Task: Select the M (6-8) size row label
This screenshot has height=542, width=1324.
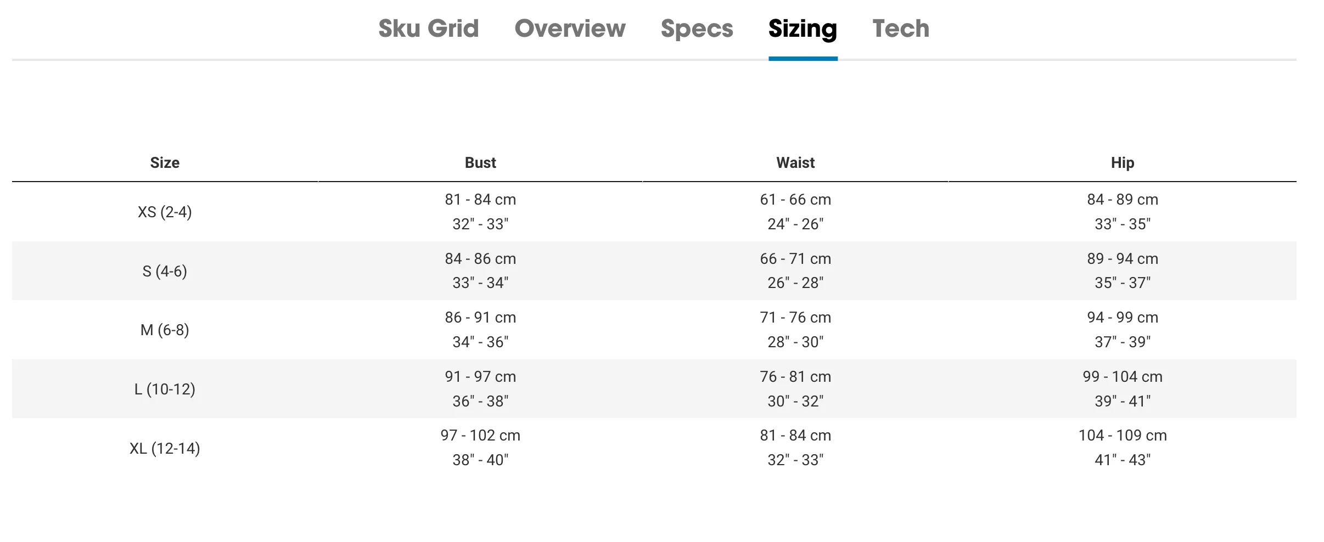Action: pos(165,330)
